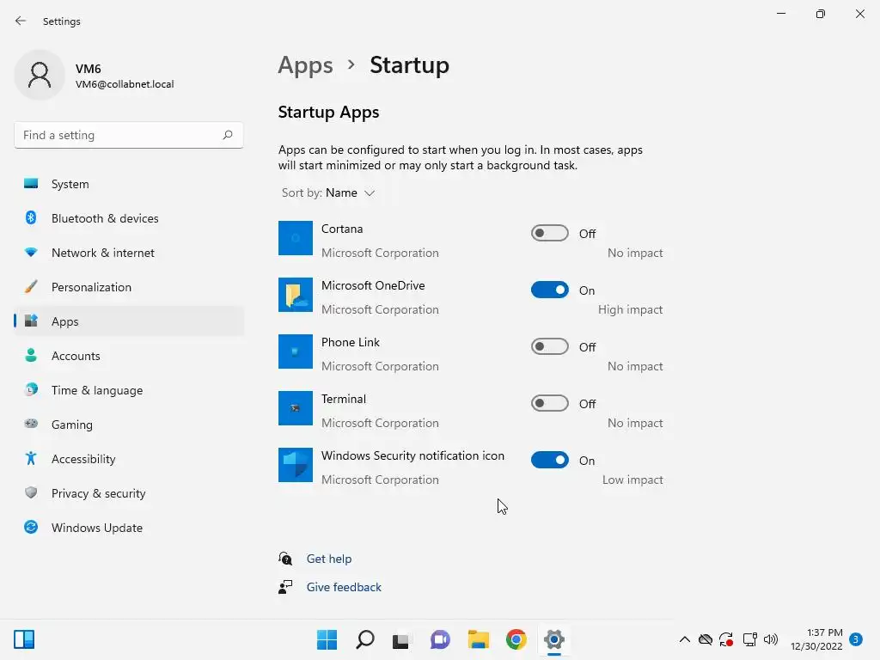Open Task View on the taskbar
This screenshot has height=660, width=880.
click(x=400, y=639)
